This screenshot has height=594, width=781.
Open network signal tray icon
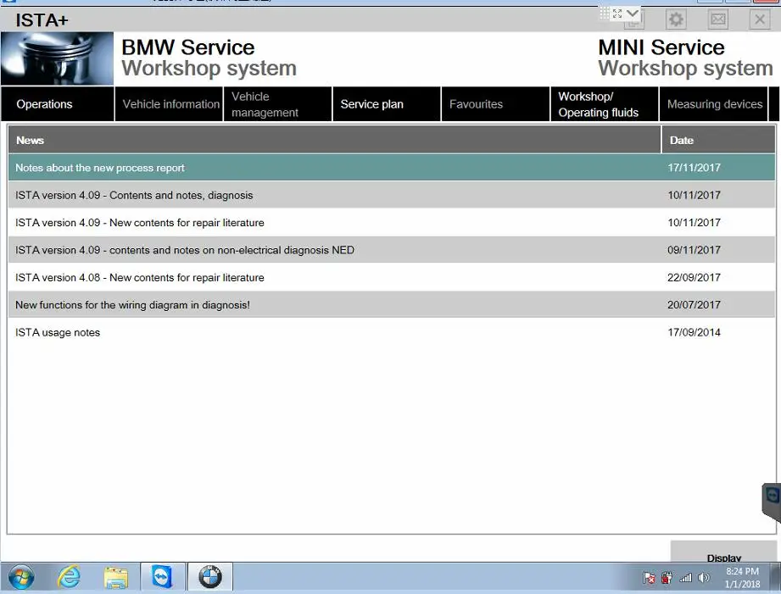pyautogui.click(x=686, y=578)
